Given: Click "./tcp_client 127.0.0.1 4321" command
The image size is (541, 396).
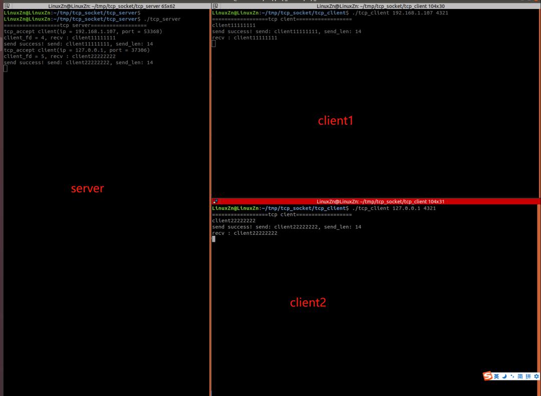Looking at the screenshot, I should coord(394,208).
